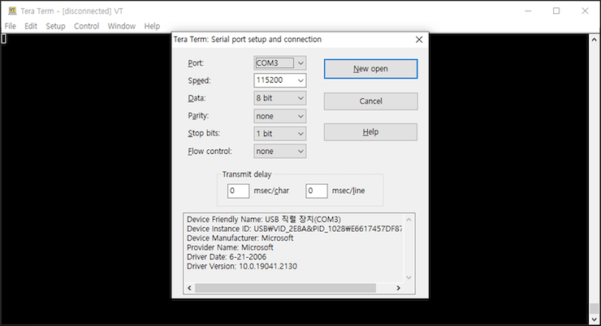The height and width of the screenshot is (326, 601).
Task: Open the Setup menu
Action: [x=55, y=26]
